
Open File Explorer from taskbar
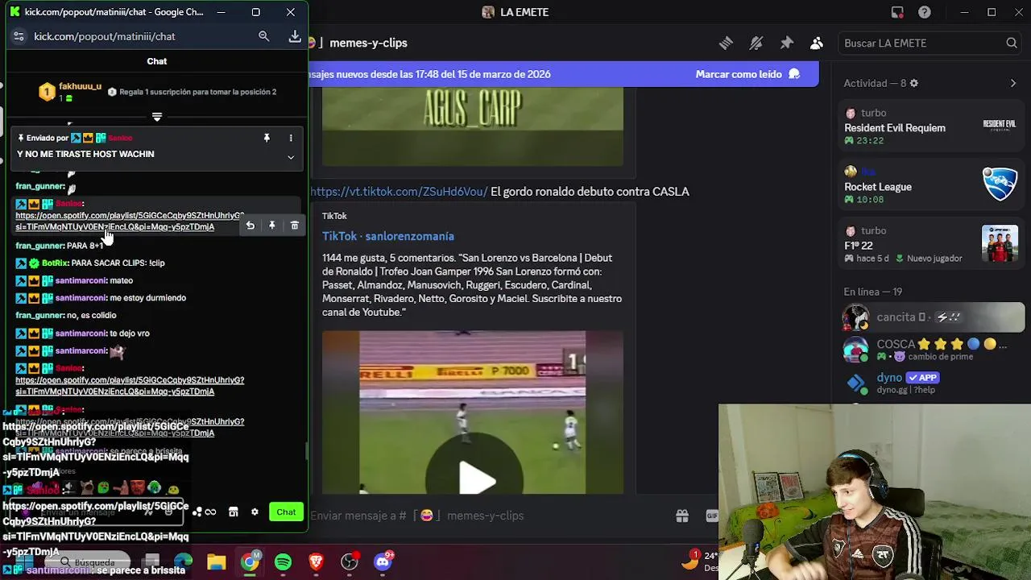[217, 562]
